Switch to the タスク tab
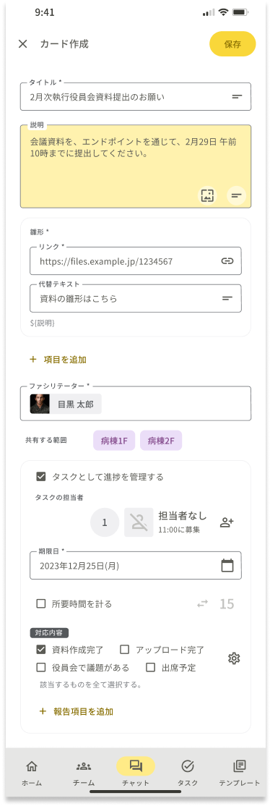This screenshot has height=806, width=270. 187,773
